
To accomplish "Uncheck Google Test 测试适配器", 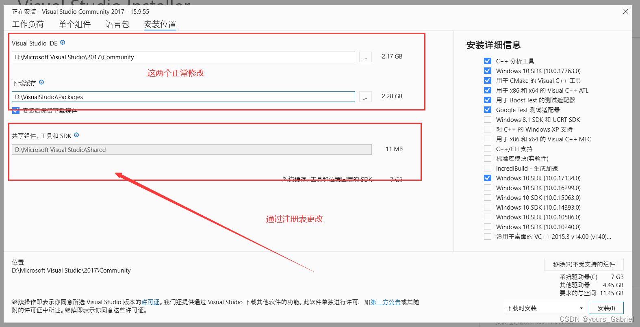I will tap(488, 110).
